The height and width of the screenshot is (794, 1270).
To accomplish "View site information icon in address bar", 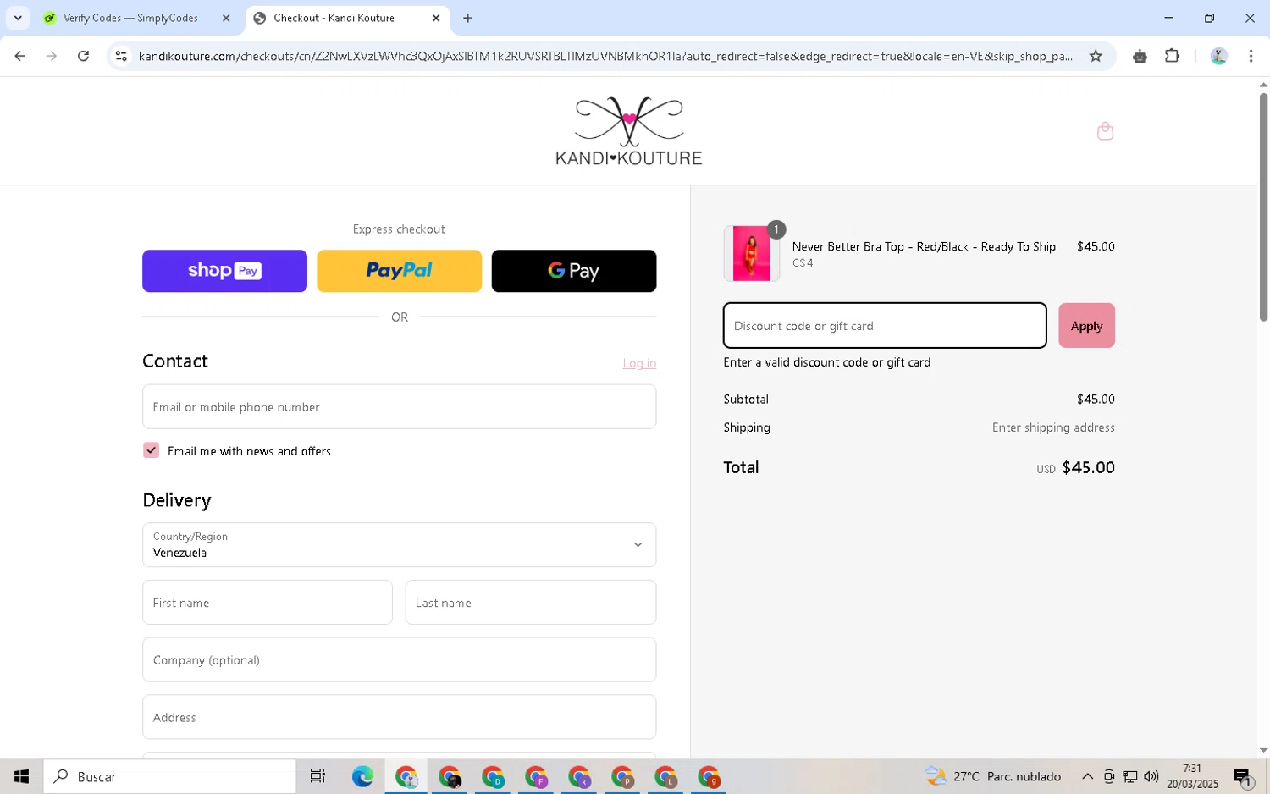I will pos(121,56).
